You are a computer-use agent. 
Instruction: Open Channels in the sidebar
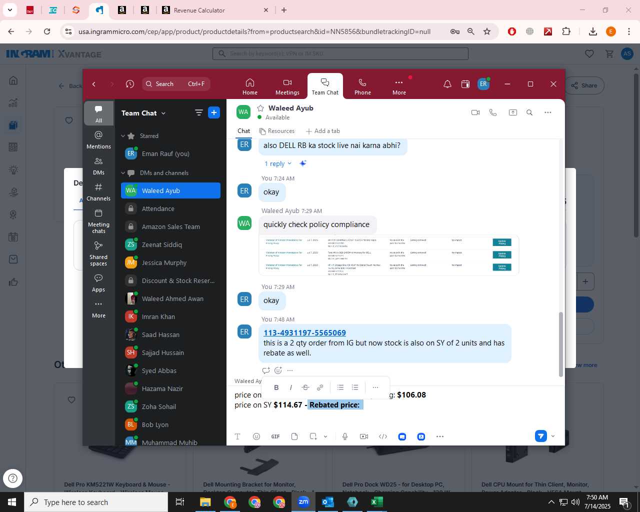tap(98, 192)
